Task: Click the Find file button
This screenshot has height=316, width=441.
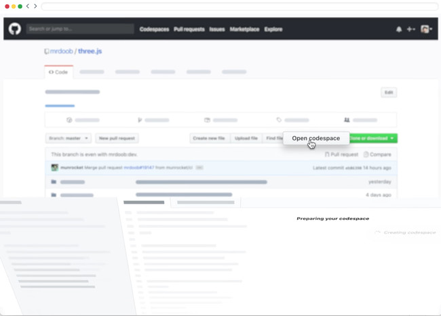Action: 273,138
